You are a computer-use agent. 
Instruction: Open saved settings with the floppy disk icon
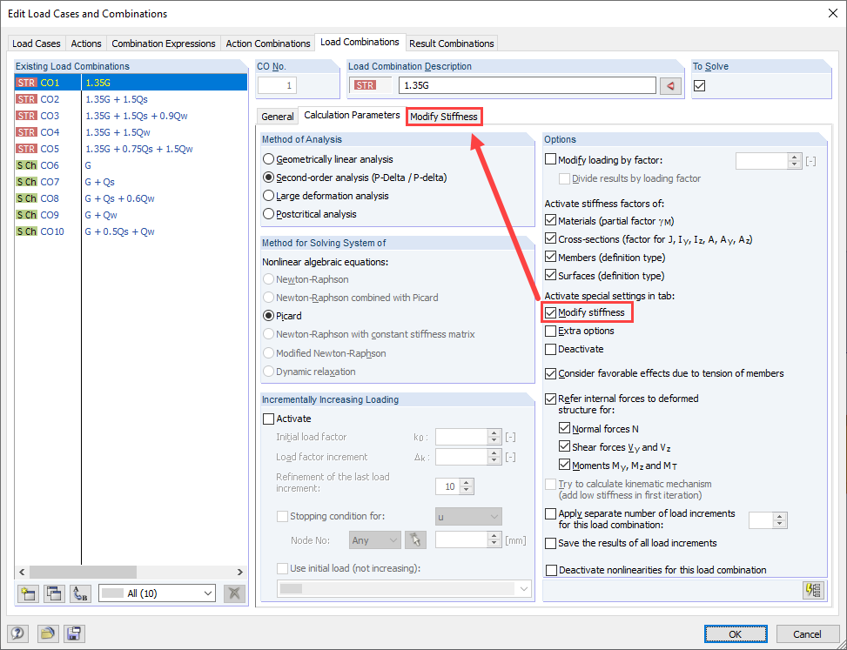pos(74,633)
